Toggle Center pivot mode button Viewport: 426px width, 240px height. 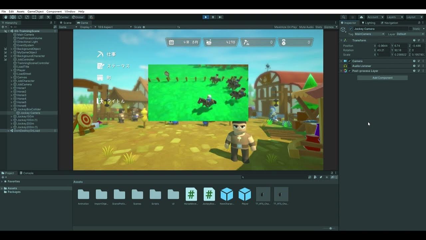[63, 17]
